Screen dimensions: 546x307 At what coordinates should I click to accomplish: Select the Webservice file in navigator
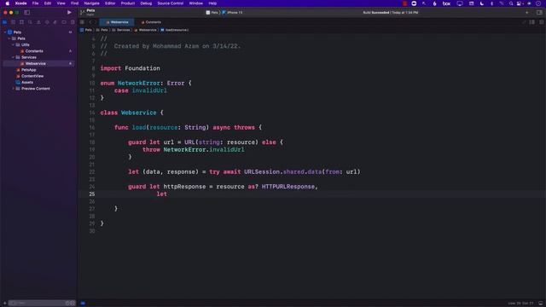36,63
